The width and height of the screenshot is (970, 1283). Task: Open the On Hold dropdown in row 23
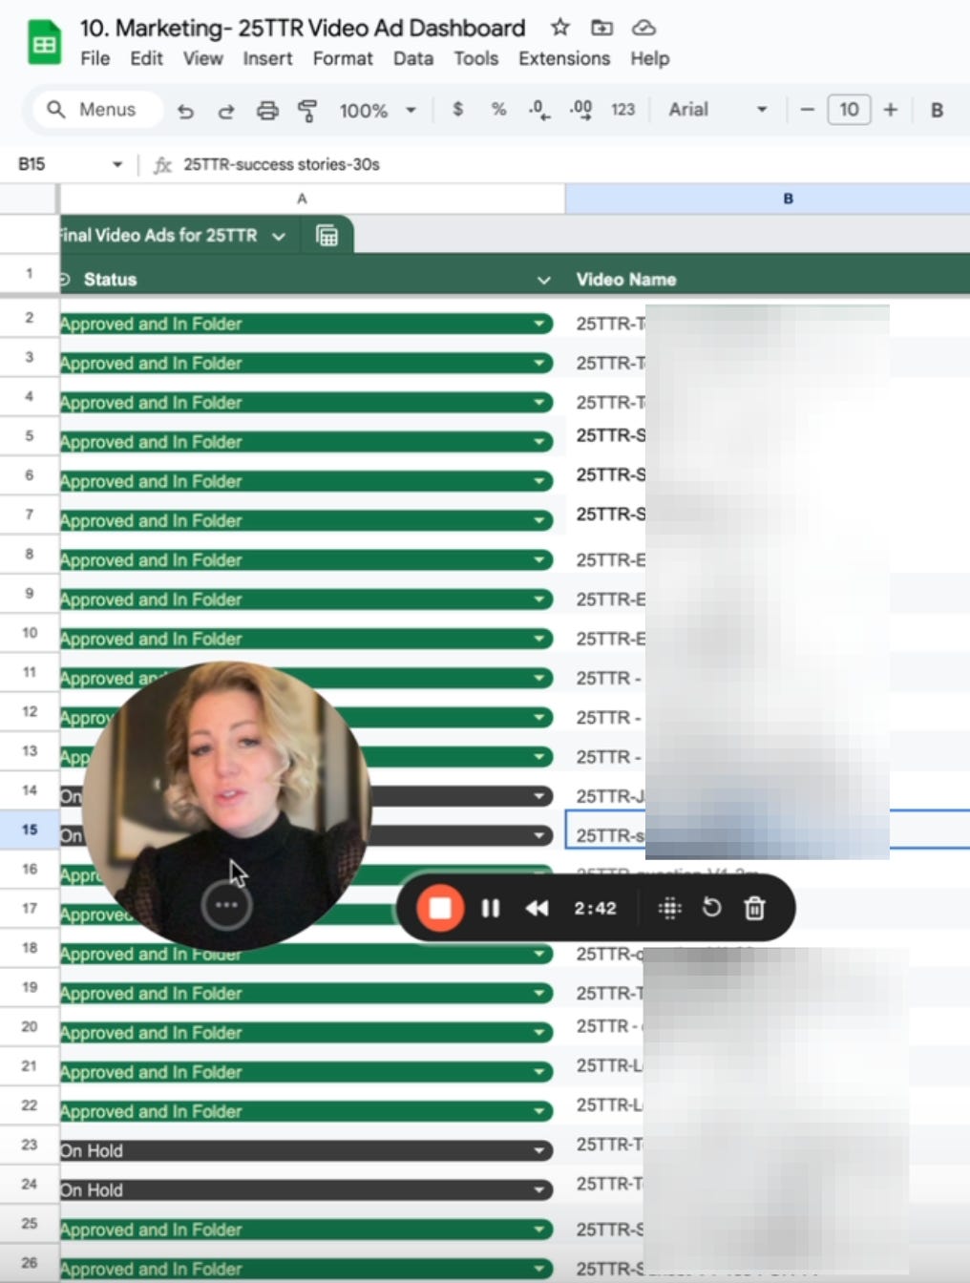(540, 1150)
